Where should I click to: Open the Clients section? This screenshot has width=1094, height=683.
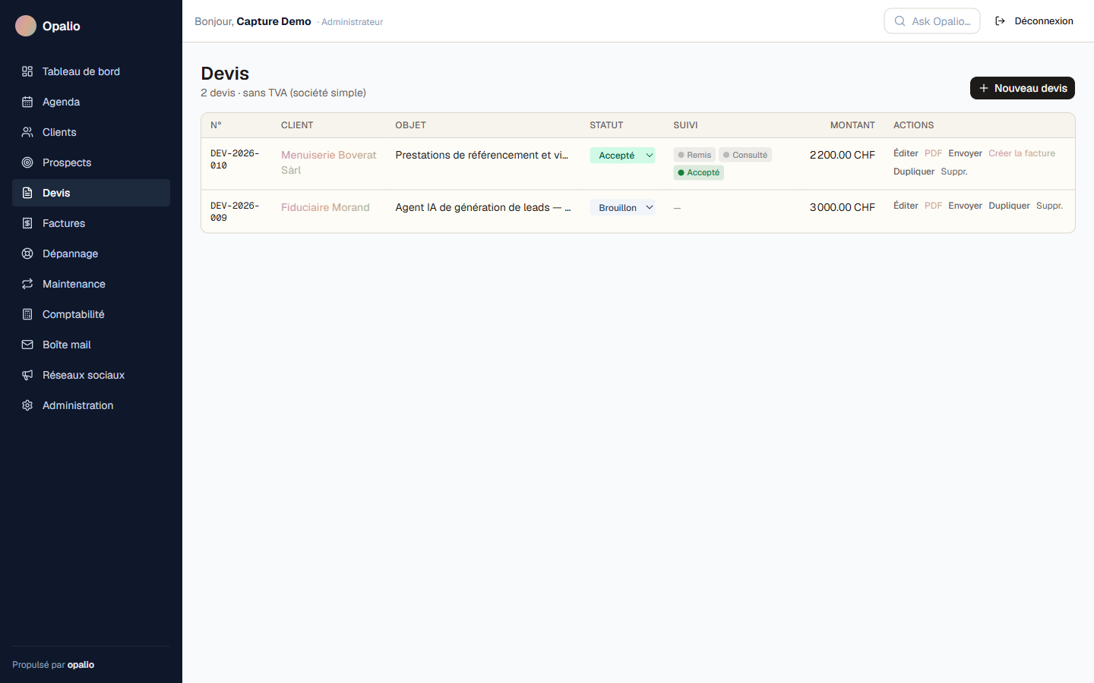[91, 132]
